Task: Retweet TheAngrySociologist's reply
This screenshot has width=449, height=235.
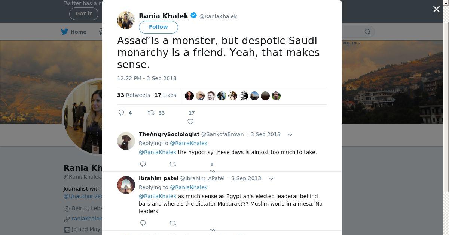Action: (x=173, y=164)
